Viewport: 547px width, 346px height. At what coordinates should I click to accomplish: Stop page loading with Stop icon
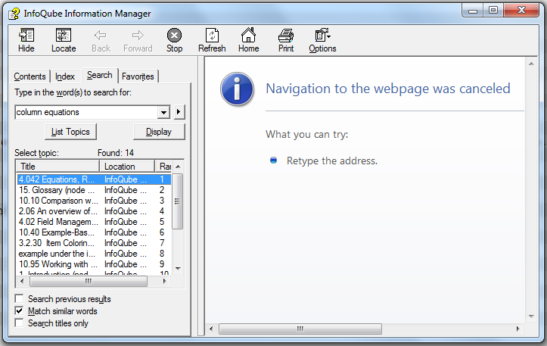click(174, 40)
